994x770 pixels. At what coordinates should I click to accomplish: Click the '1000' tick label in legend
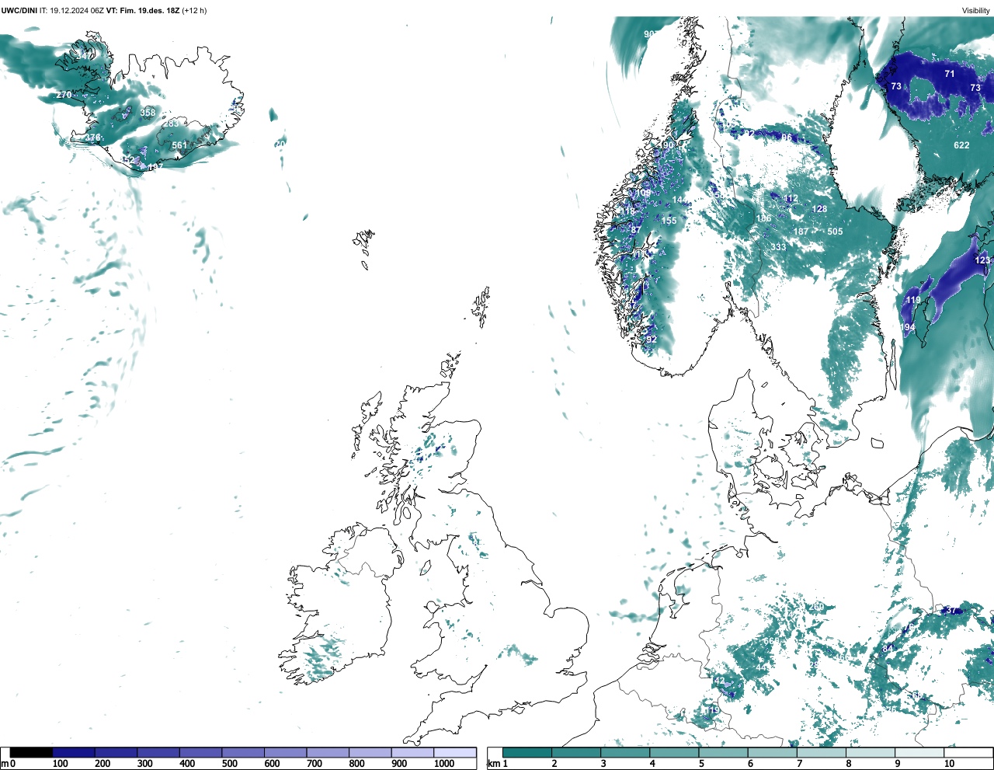[444, 764]
